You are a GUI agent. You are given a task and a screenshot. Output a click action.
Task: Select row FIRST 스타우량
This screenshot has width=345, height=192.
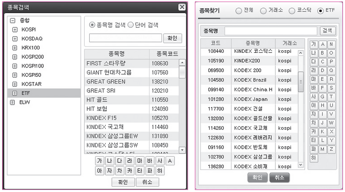(x=132, y=64)
